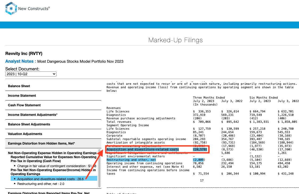Screen dimensions: 299x194
Task: Click 'Six Months Ended' column header
Action: coord(264,98)
